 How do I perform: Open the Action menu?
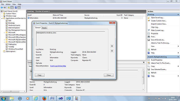8,4
